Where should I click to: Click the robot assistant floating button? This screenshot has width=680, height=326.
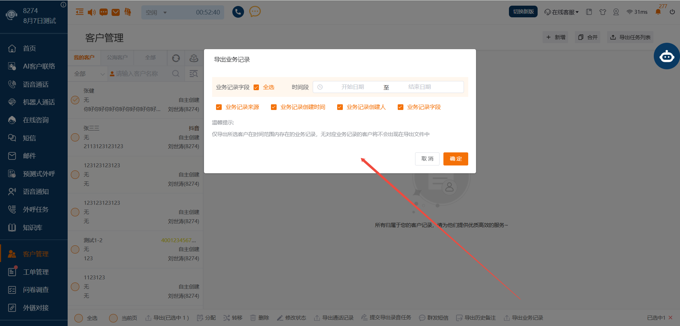(x=667, y=56)
